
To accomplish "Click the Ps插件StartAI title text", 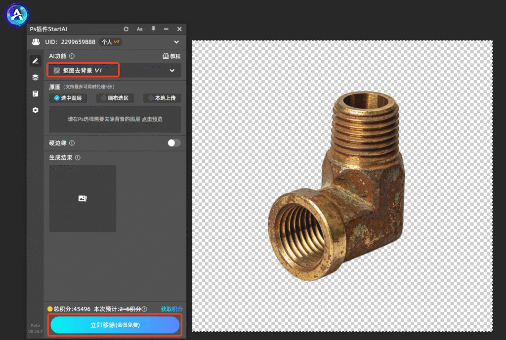I will pyautogui.click(x=48, y=29).
